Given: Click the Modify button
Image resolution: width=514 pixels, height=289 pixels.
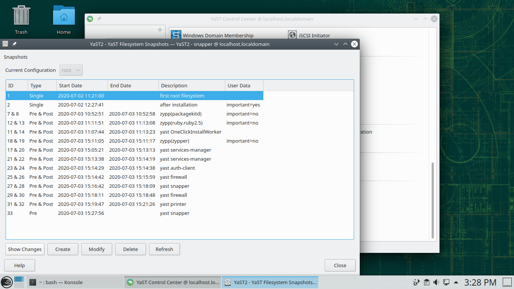Looking at the screenshot, I should tap(97, 249).
